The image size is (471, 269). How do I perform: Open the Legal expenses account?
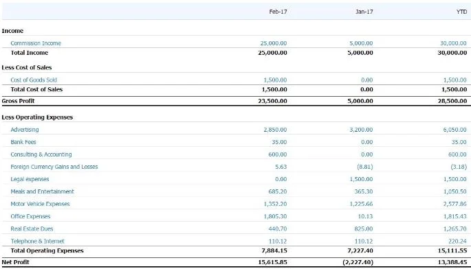[x=30, y=179]
